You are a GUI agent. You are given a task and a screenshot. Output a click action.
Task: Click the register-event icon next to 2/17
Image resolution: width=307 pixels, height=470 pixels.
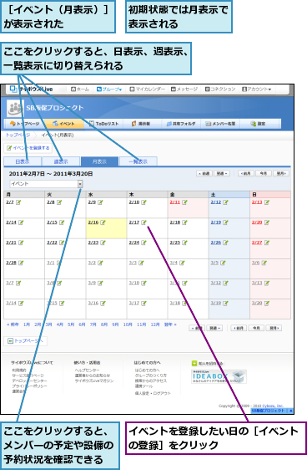(143, 222)
